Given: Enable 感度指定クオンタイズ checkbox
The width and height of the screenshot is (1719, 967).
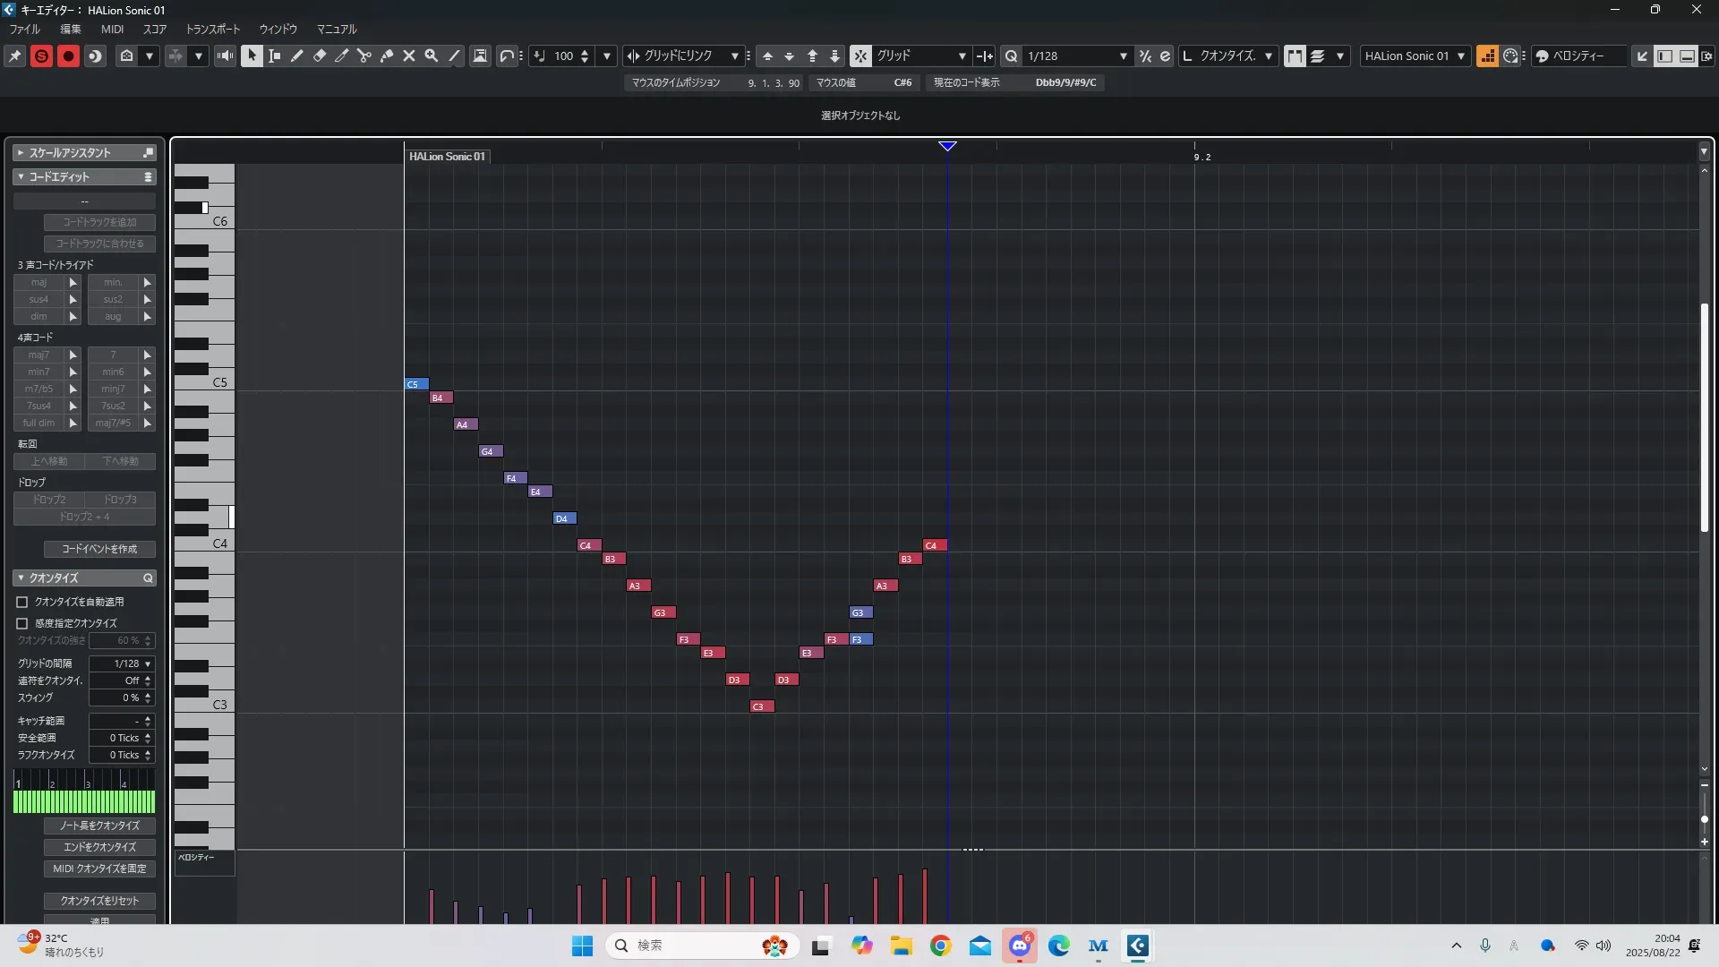Looking at the screenshot, I should pyautogui.click(x=22, y=623).
